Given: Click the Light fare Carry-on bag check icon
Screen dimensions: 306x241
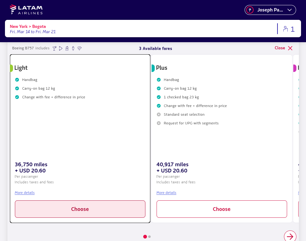Looking at the screenshot, I should pyautogui.click(x=17, y=88).
